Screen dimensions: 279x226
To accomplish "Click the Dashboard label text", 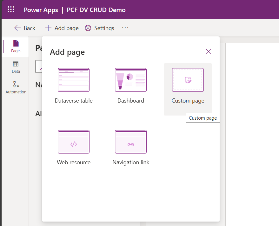I will click(x=131, y=101).
